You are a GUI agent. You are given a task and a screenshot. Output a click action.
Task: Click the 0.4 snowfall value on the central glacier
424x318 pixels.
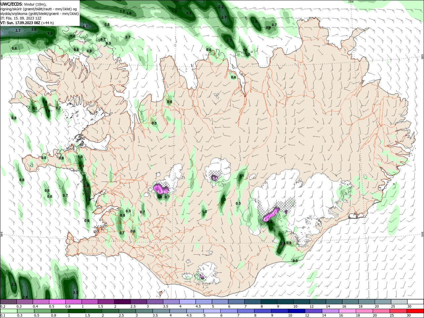tap(215, 178)
